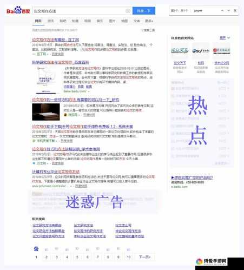
Task: Go to results page 7
Action: pos(98,257)
